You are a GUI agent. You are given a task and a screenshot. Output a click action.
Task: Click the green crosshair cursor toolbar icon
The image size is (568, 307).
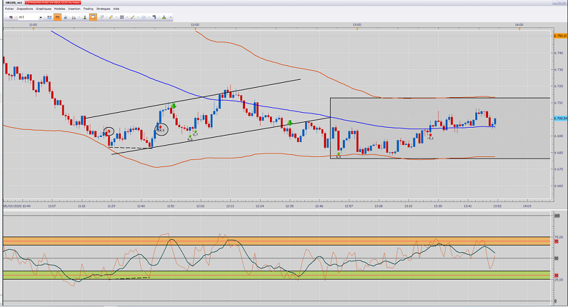click(x=85, y=17)
